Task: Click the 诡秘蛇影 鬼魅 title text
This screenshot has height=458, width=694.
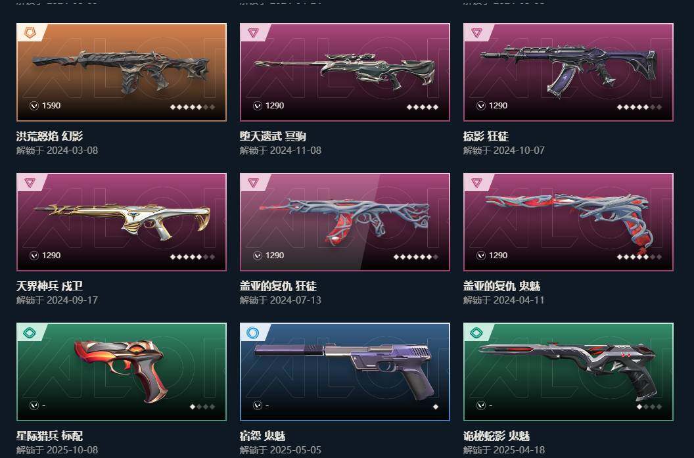Action: click(x=496, y=436)
